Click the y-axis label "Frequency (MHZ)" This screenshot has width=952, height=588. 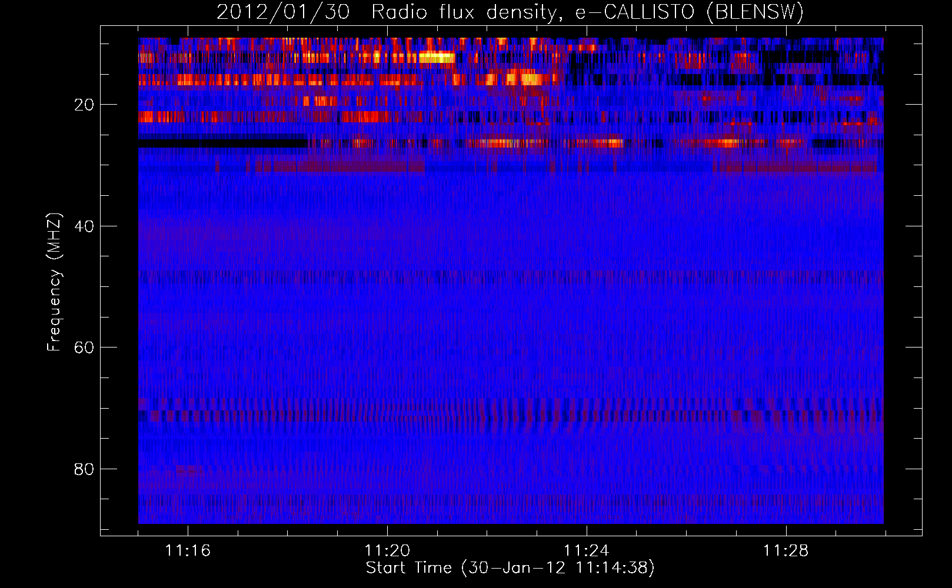click(x=54, y=282)
